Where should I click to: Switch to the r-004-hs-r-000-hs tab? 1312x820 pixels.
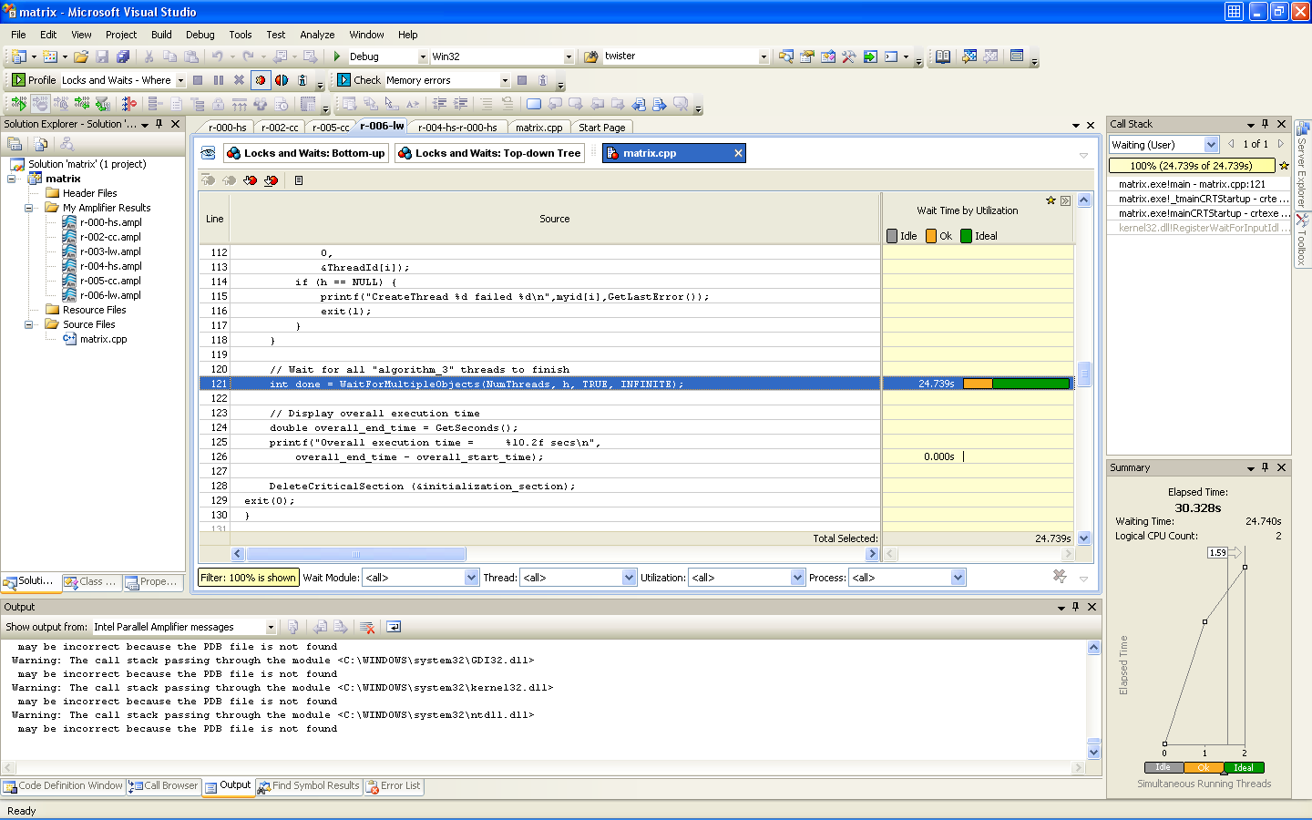point(457,128)
